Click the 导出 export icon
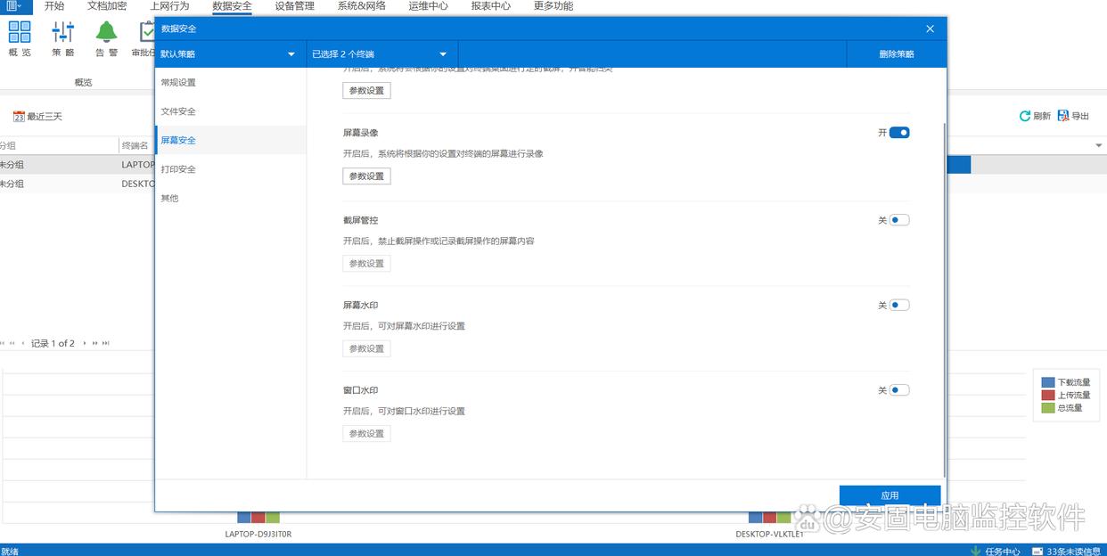The image size is (1107, 556). coord(1062,116)
